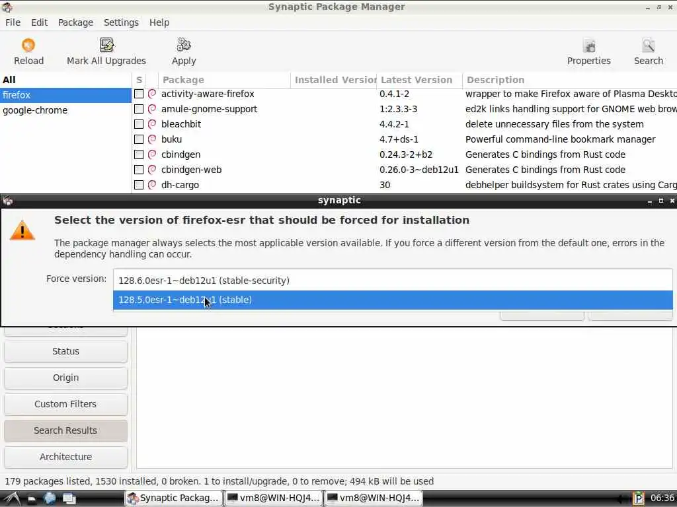Open the Edit menu
677x507 pixels.
pyautogui.click(x=39, y=22)
